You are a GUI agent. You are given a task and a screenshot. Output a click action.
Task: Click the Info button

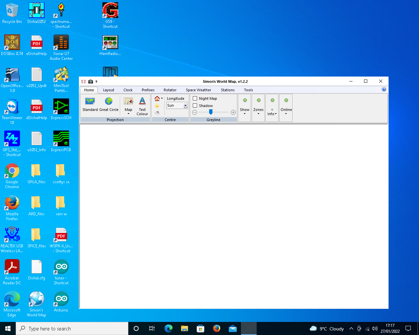click(272, 111)
